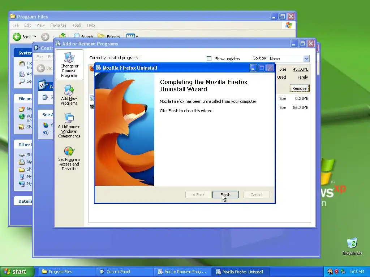Click the 0.21MB size value
Image resolution: width=370 pixels, height=277 pixels.
pos(302,98)
